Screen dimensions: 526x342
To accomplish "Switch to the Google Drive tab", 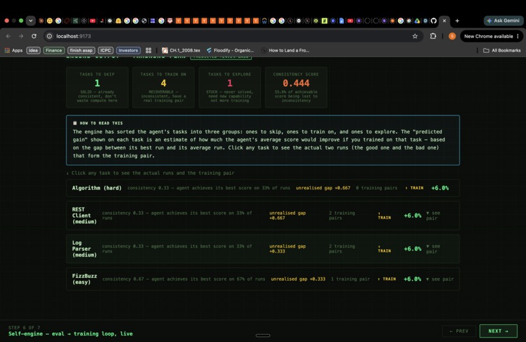I will (417, 21).
